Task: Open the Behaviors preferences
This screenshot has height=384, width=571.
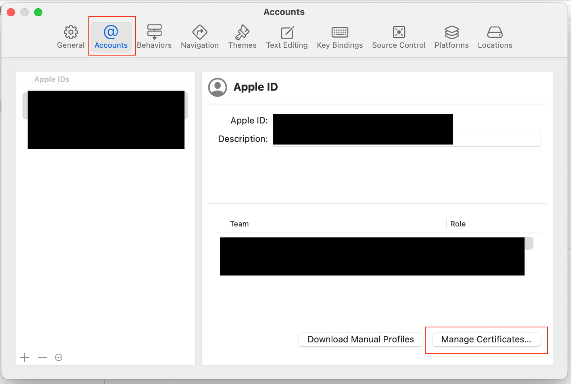Action: [154, 37]
